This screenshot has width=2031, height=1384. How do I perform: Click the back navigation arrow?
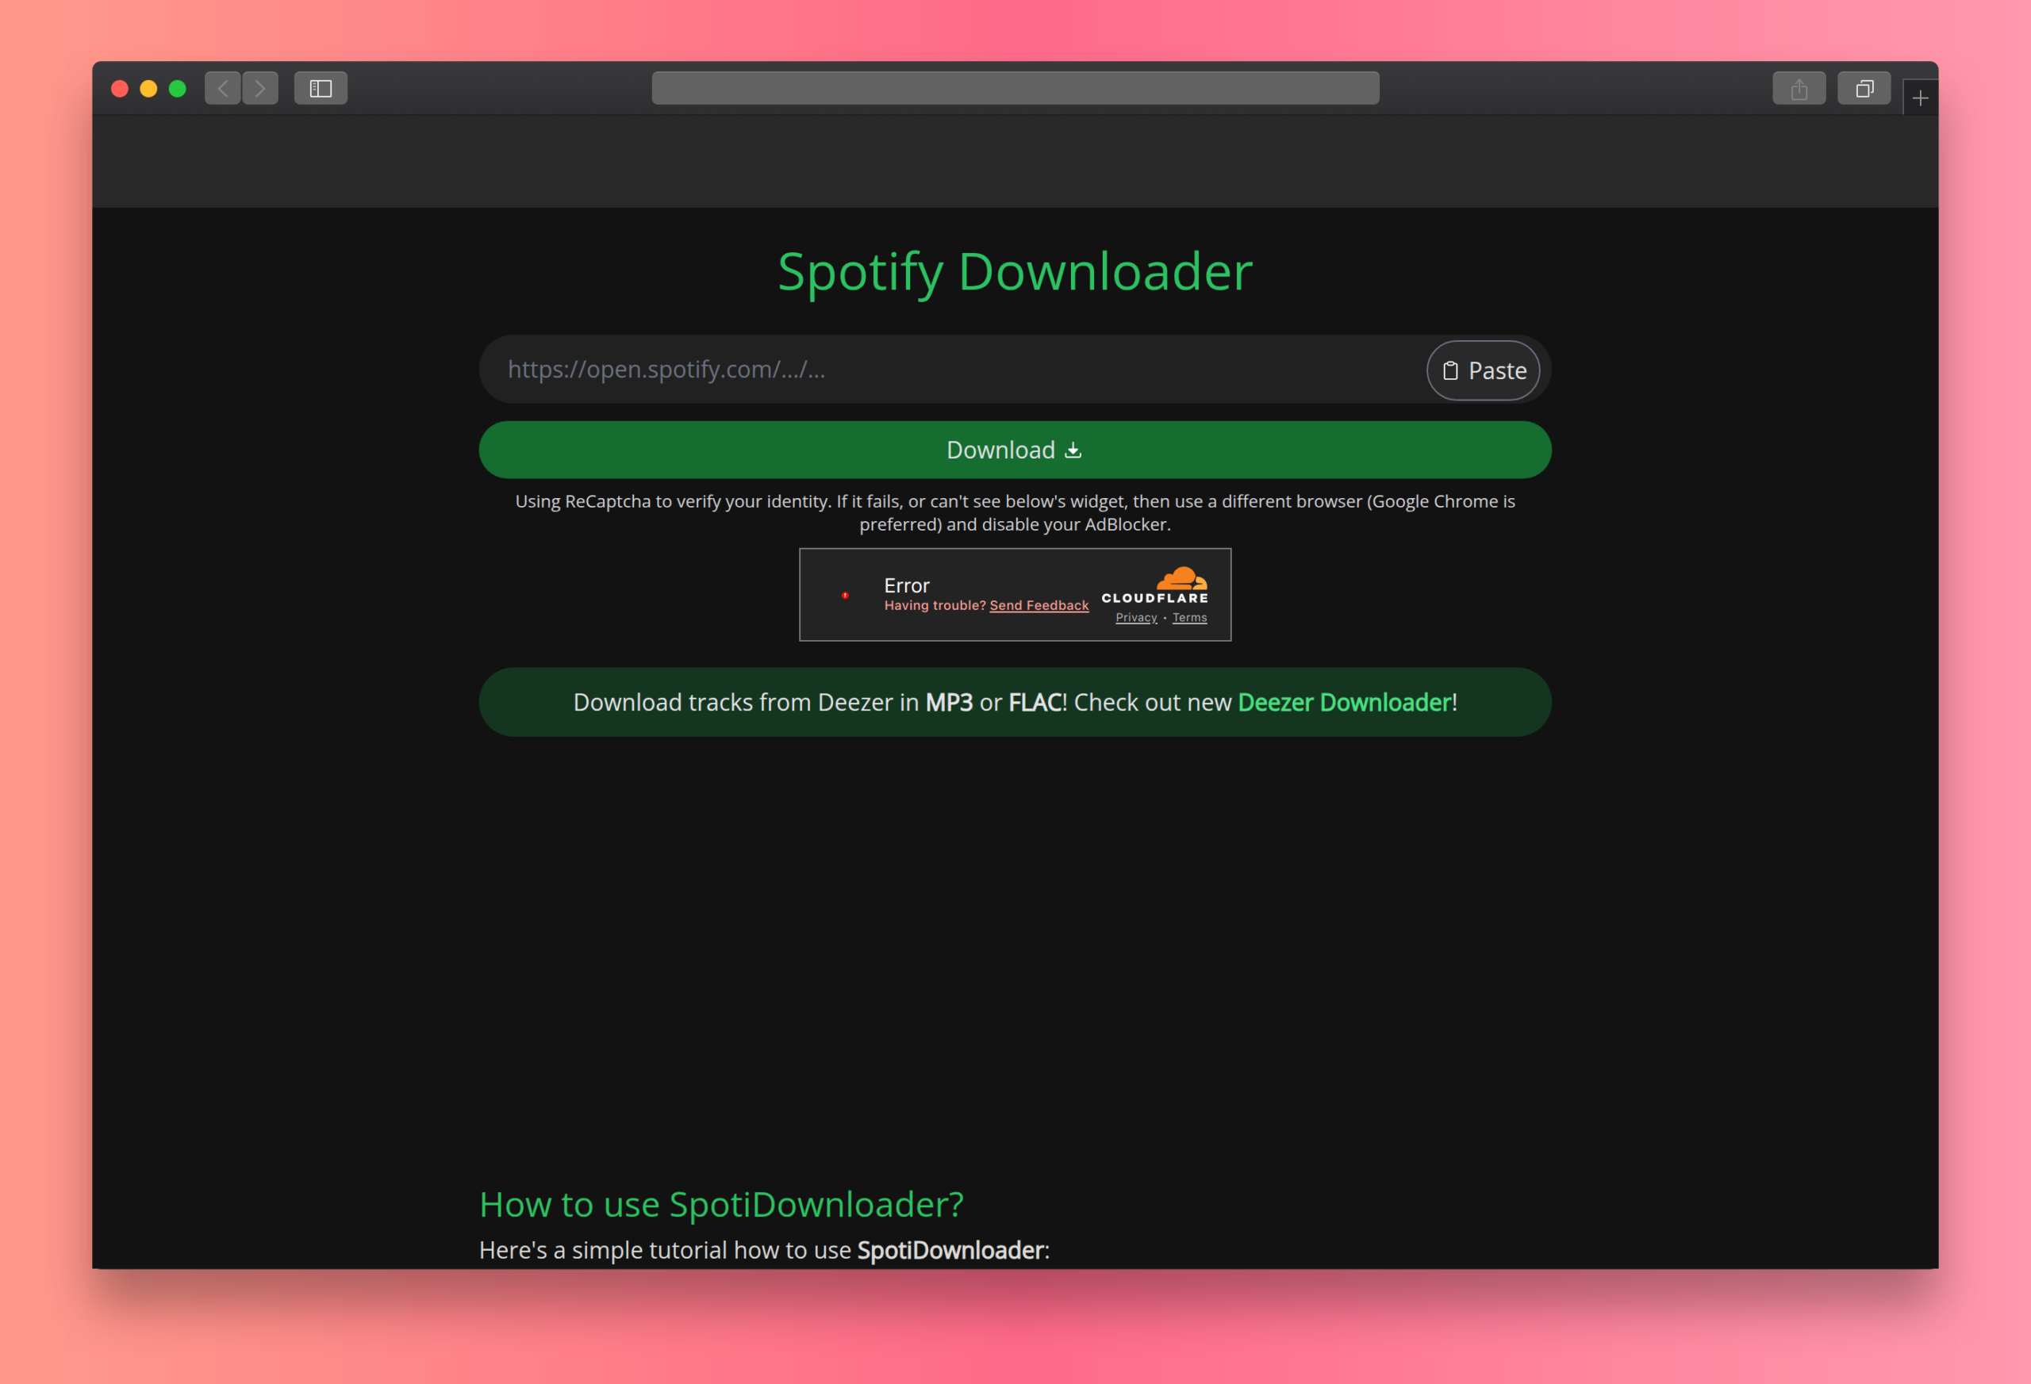[x=223, y=87]
